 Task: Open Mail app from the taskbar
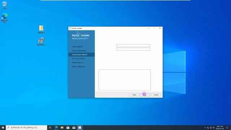[74, 127]
